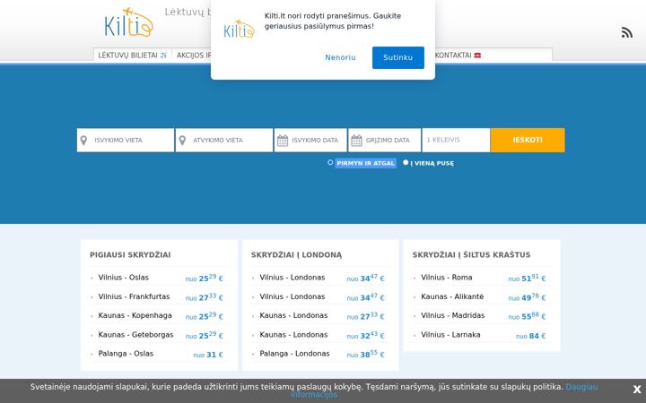Open departure date calendar icon
Screen dimensions: 646x403
tap(283, 141)
